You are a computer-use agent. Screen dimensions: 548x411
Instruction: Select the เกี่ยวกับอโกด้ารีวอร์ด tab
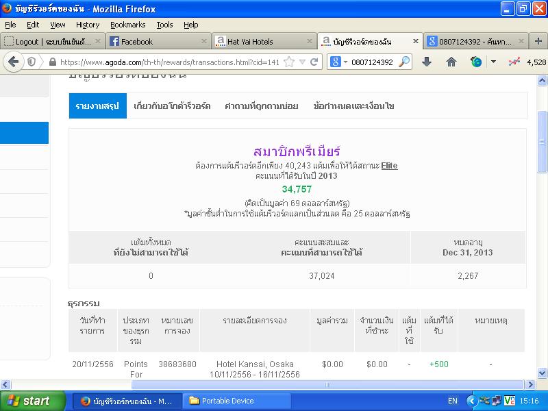tap(172, 106)
